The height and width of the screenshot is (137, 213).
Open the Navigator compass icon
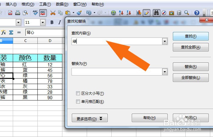(164, 13)
